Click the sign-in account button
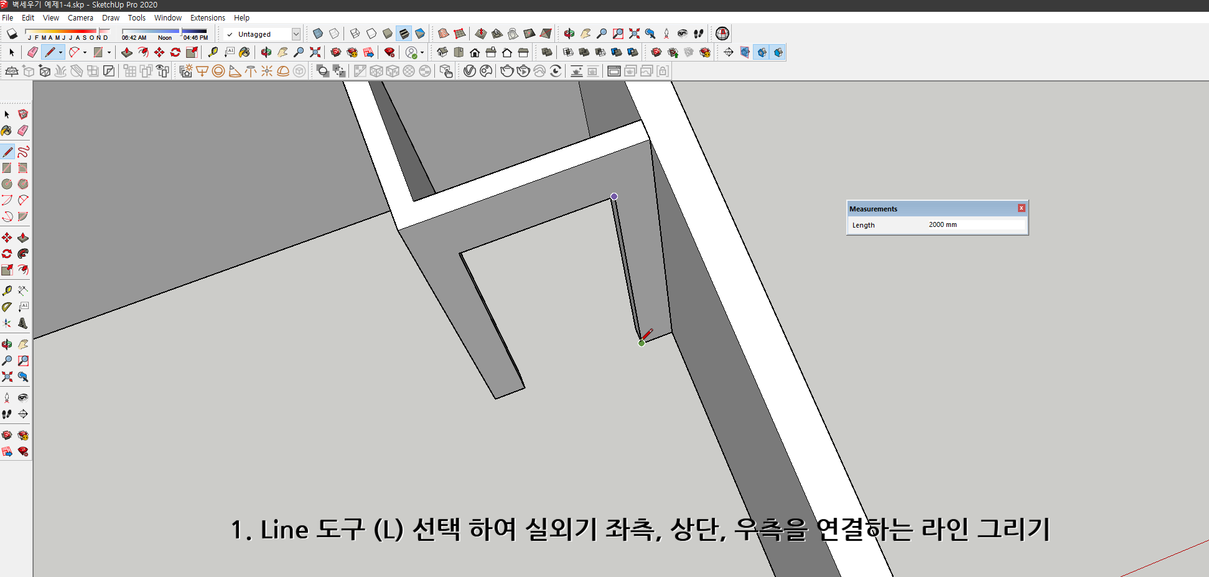 click(412, 52)
